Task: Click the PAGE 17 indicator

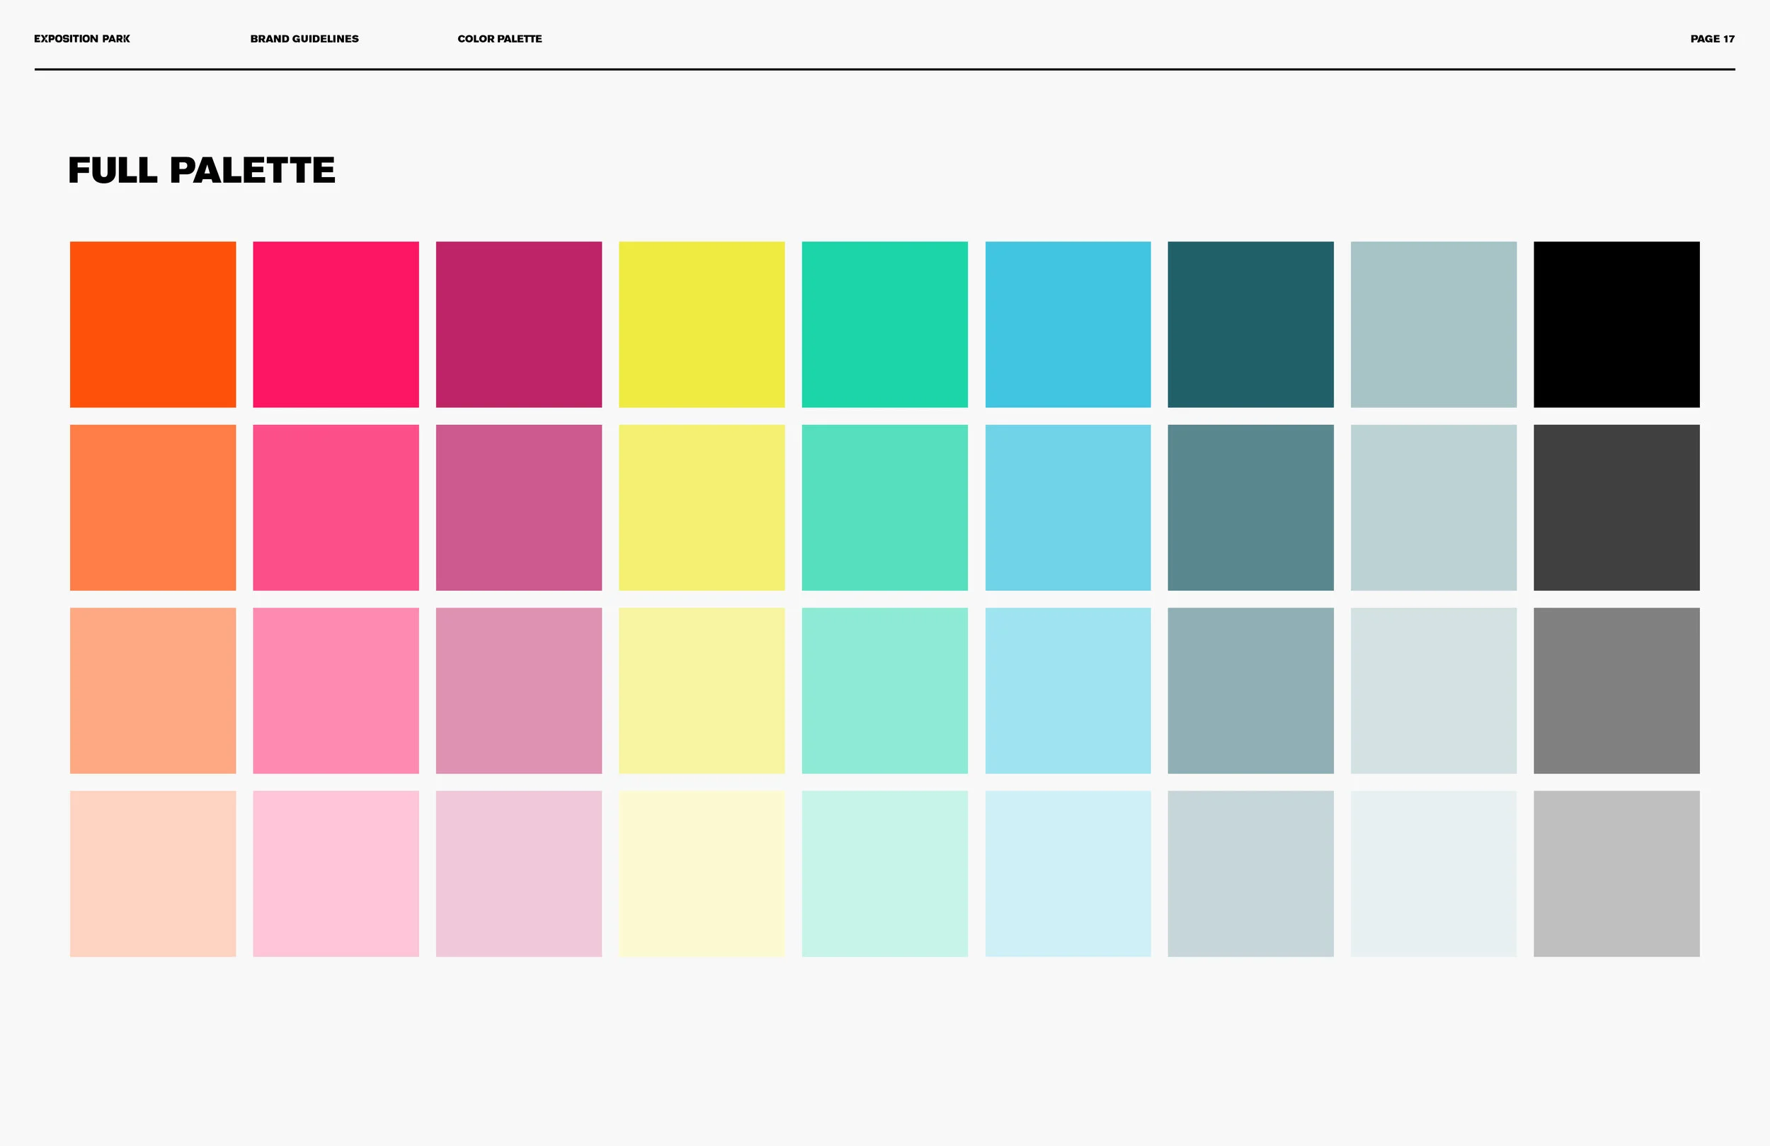Action: (1712, 39)
